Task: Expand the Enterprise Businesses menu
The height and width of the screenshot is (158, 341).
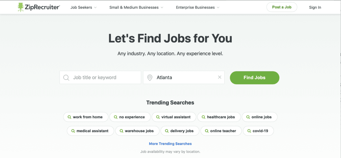Action: point(197,7)
